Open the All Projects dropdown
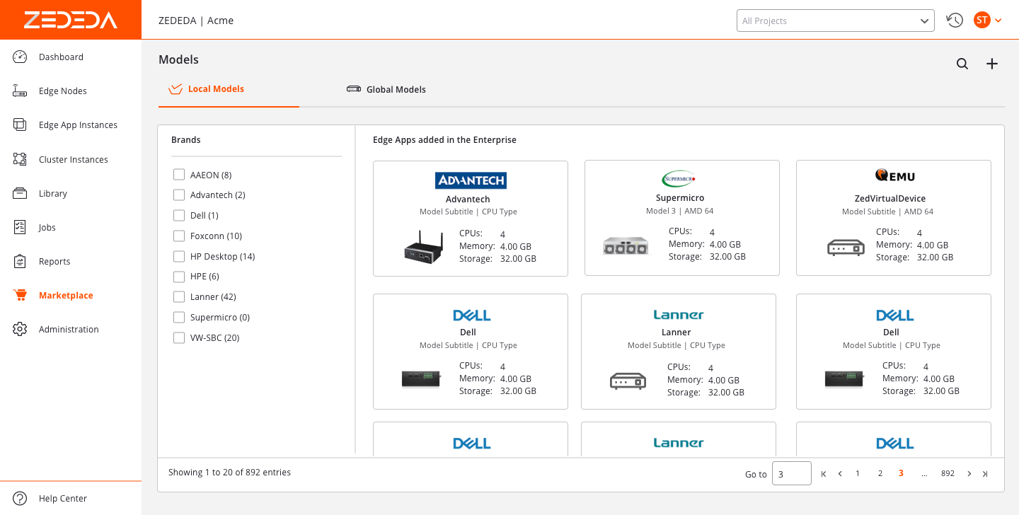Screen dimensions: 1019x515 coord(835,21)
